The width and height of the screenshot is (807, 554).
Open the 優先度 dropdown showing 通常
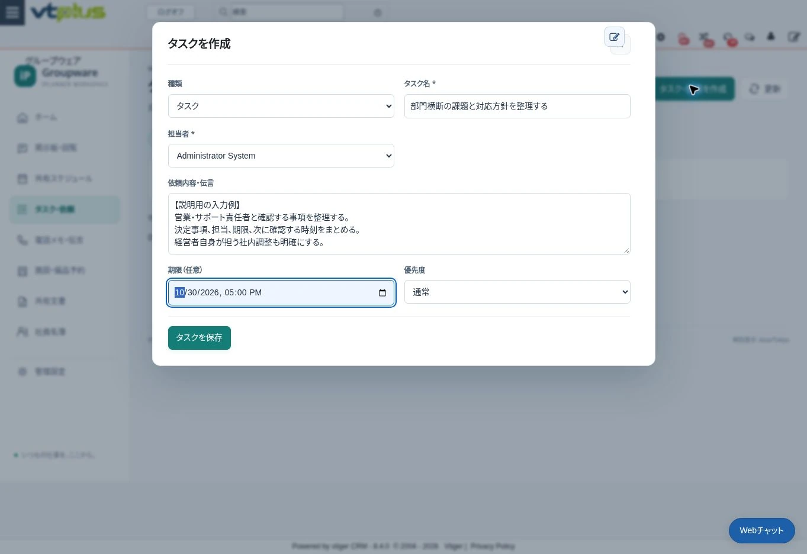517,292
